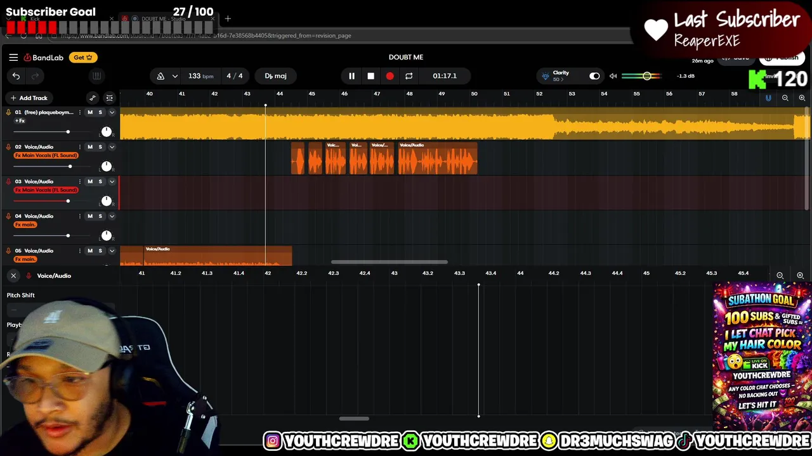Expand track 01 dropdown chevron
This screenshot has width=812, height=456.
pos(112,112)
